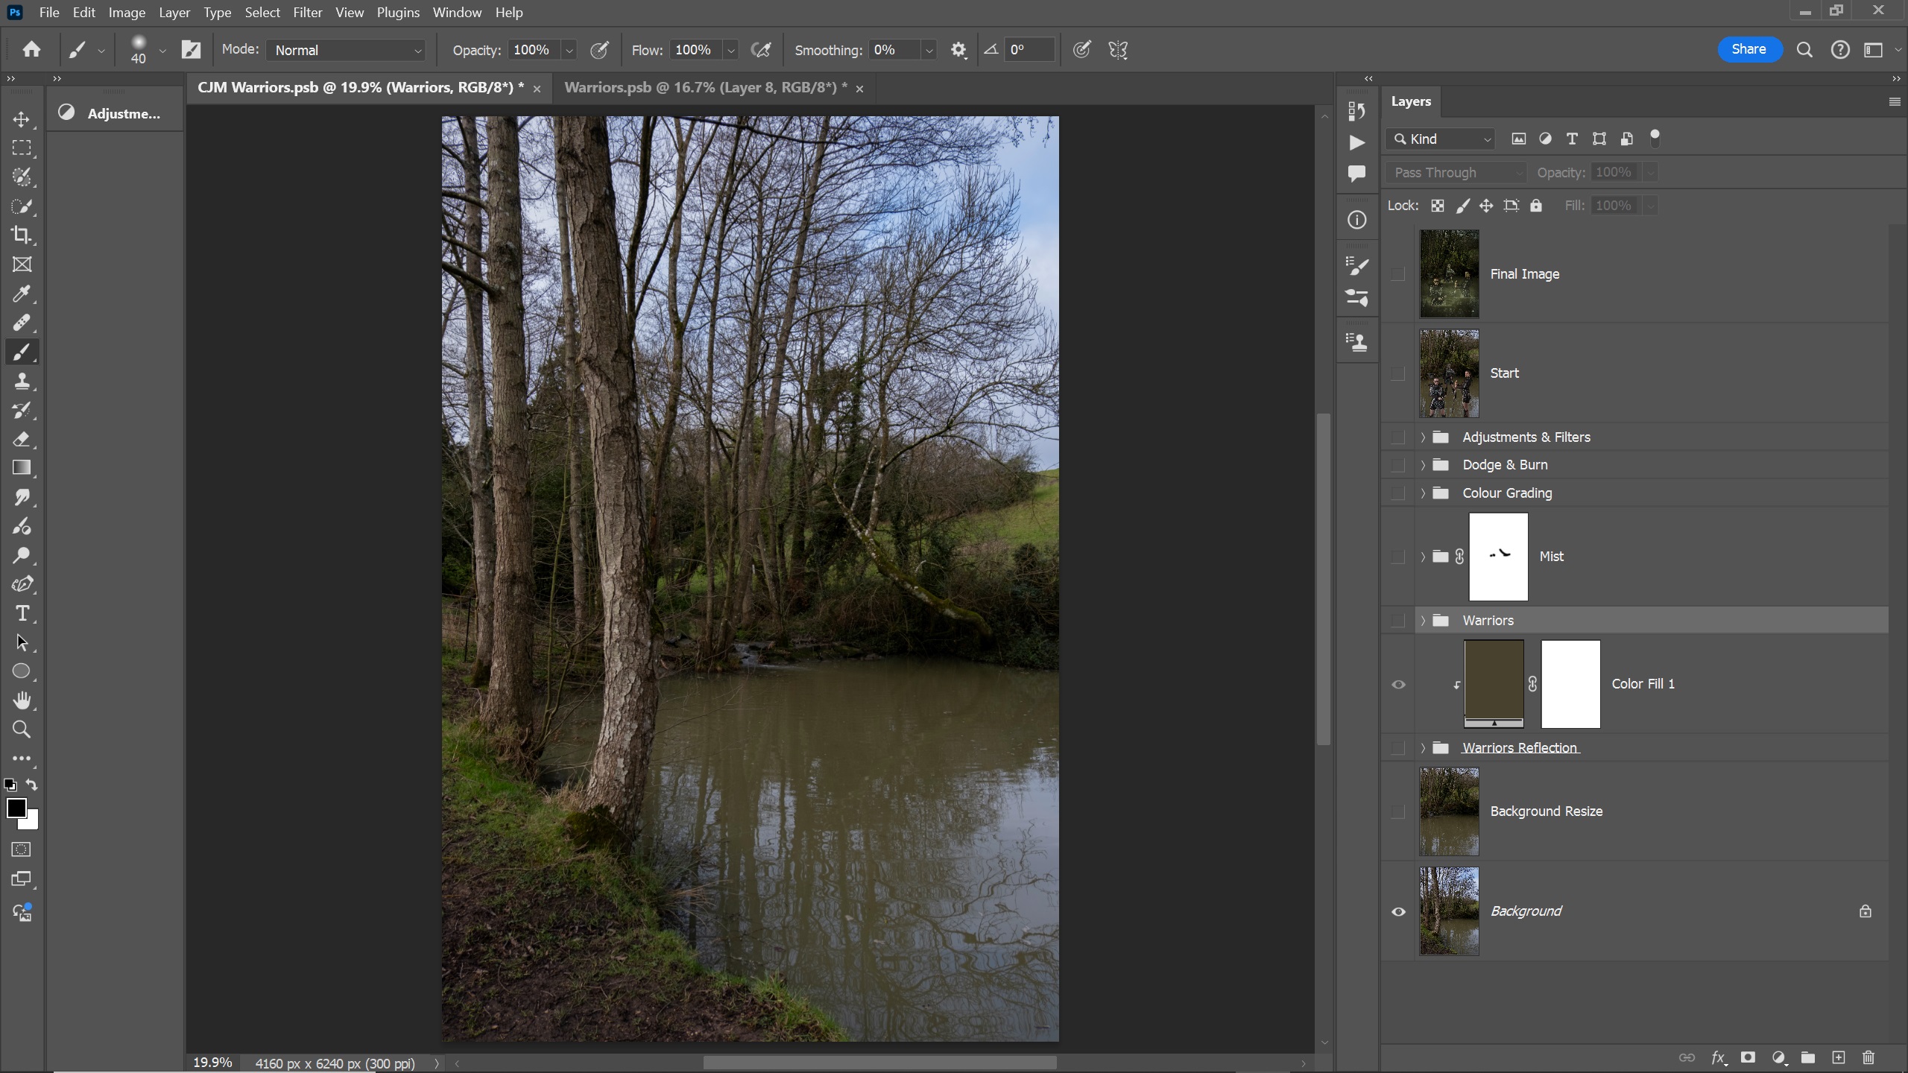
Task: Open the Kind filter dropdown
Action: point(1441,139)
